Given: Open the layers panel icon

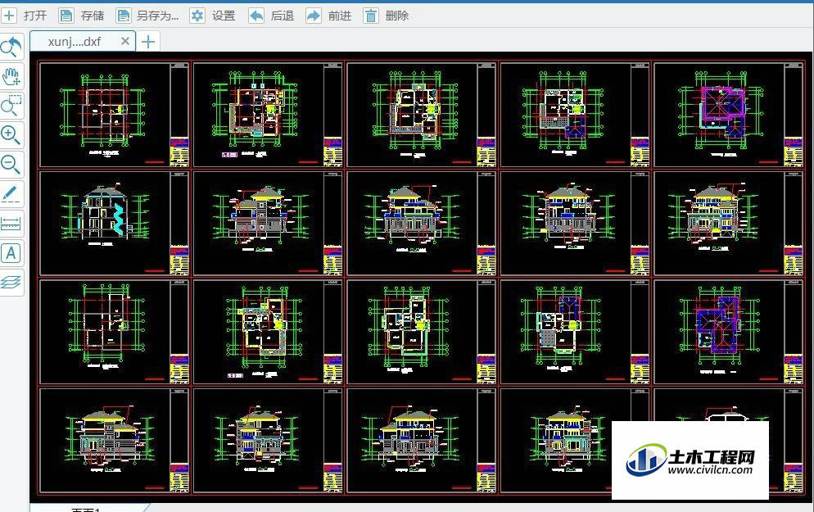Looking at the screenshot, I should coord(11,283).
